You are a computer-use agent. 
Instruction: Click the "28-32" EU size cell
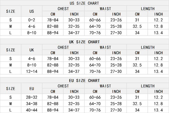[32, 97]
